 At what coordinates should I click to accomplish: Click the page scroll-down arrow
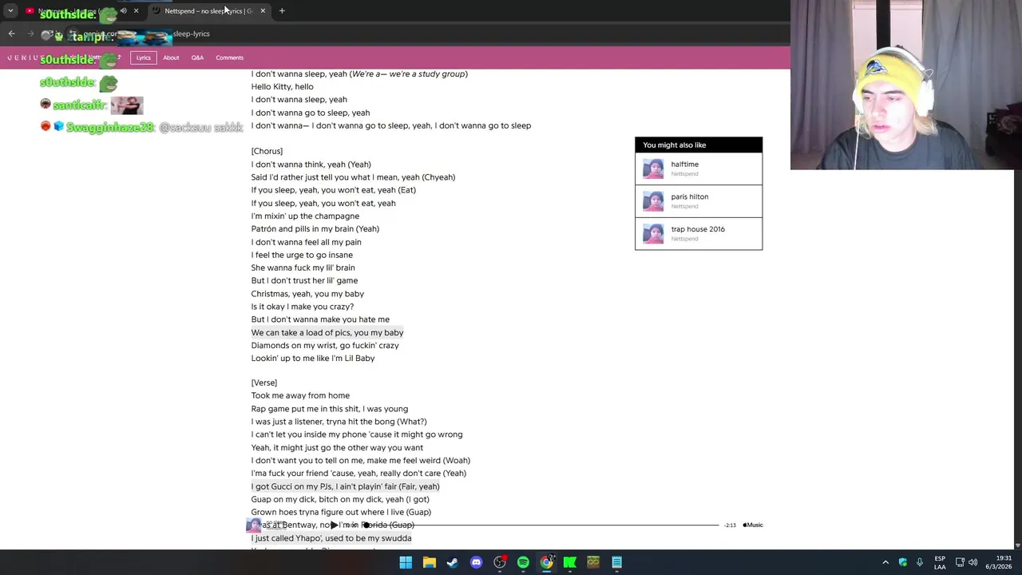1017,545
